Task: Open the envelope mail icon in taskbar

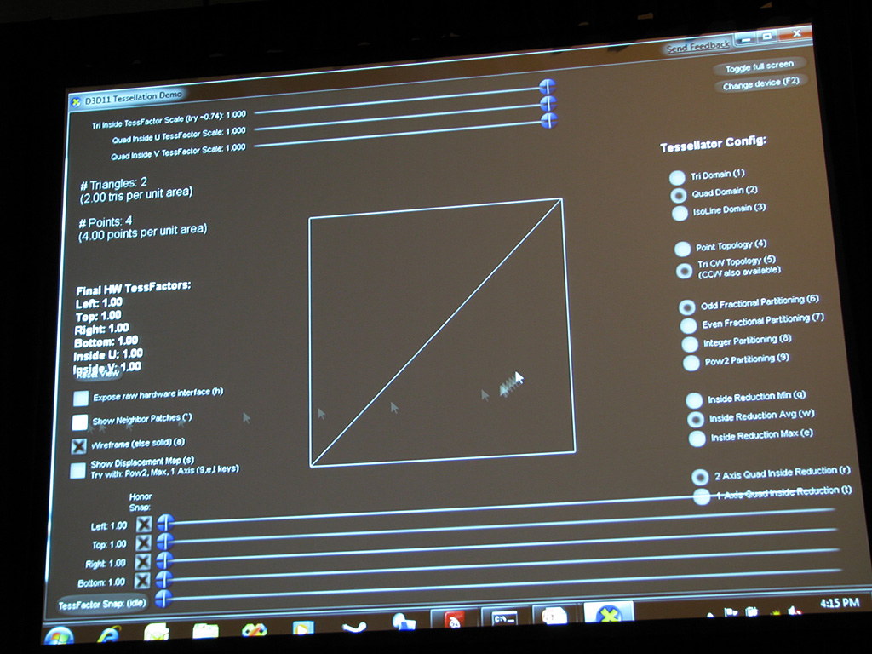Action: [x=158, y=632]
